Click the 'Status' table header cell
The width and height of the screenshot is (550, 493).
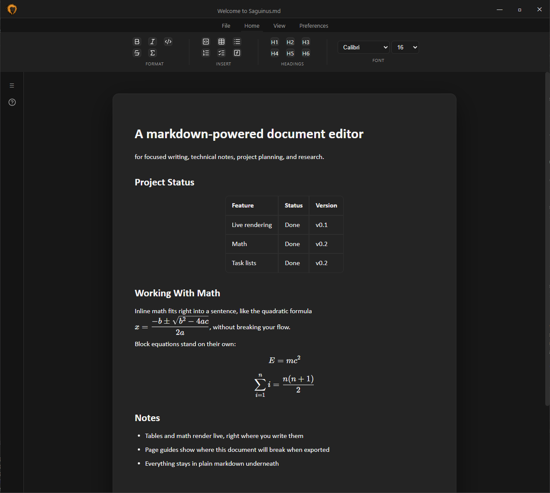293,205
